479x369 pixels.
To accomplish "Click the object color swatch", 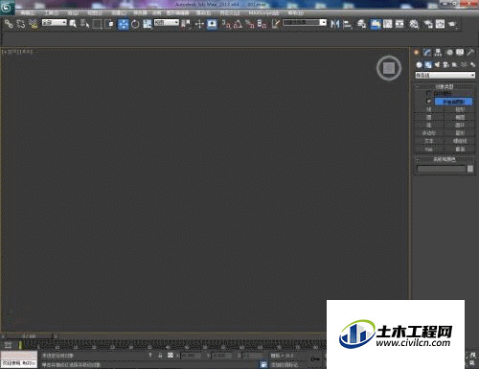I will click(470, 169).
